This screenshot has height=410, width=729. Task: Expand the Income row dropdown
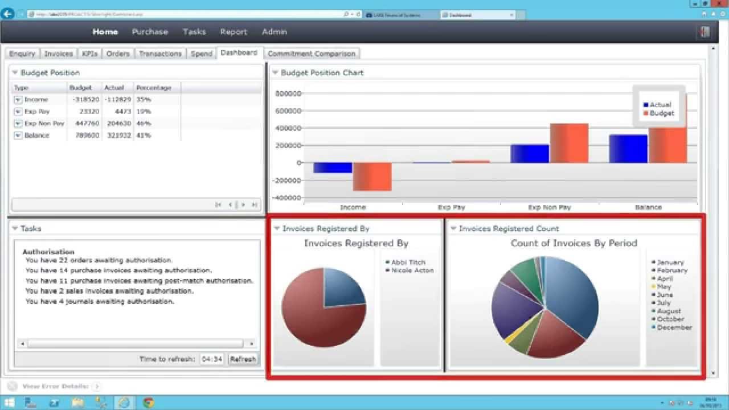tap(18, 100)
